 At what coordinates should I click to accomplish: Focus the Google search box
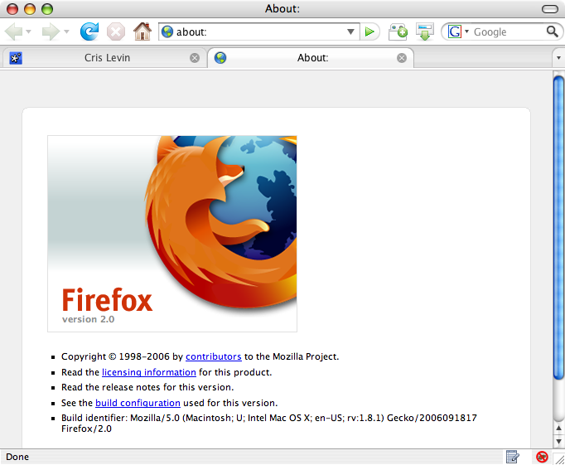tap(507, 31)
